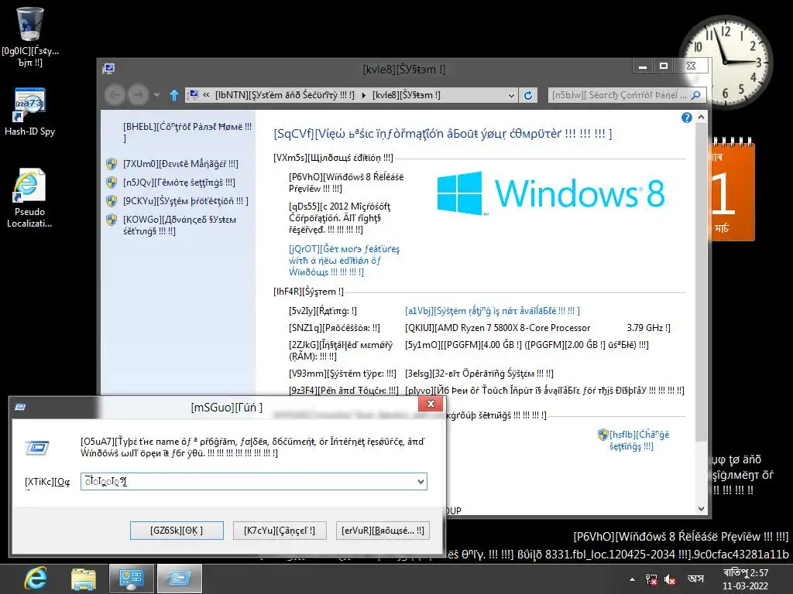Click the System window title bar icon
The image size is (793, 594).
tap(108, 69)
